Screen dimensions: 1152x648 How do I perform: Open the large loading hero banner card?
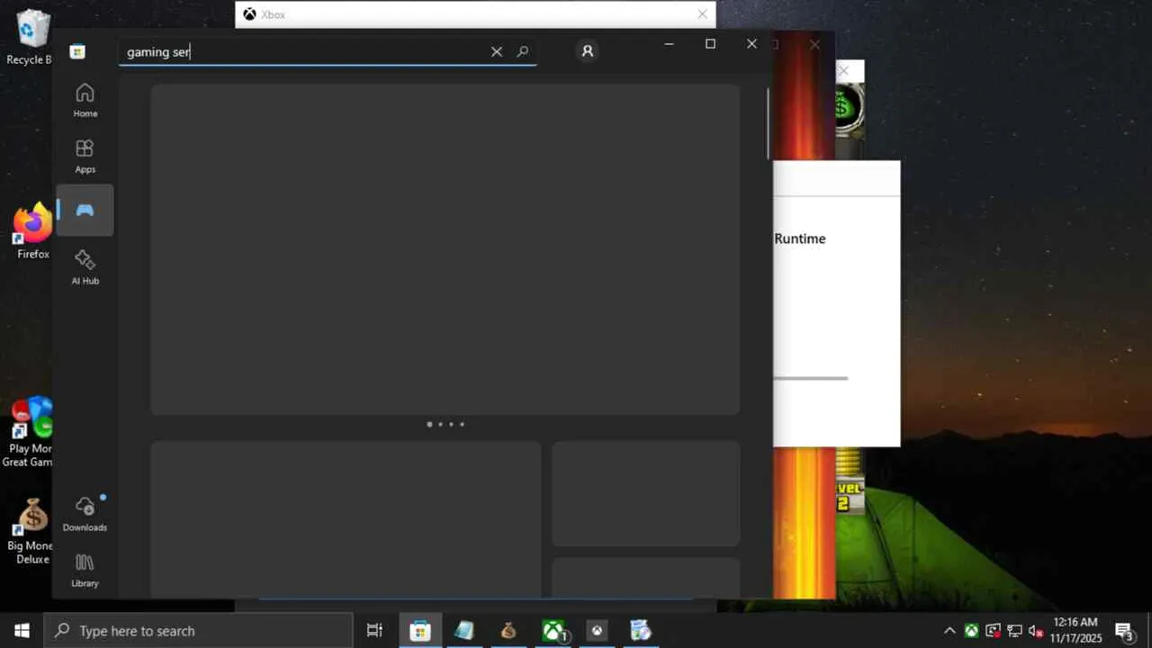point(445,249)
